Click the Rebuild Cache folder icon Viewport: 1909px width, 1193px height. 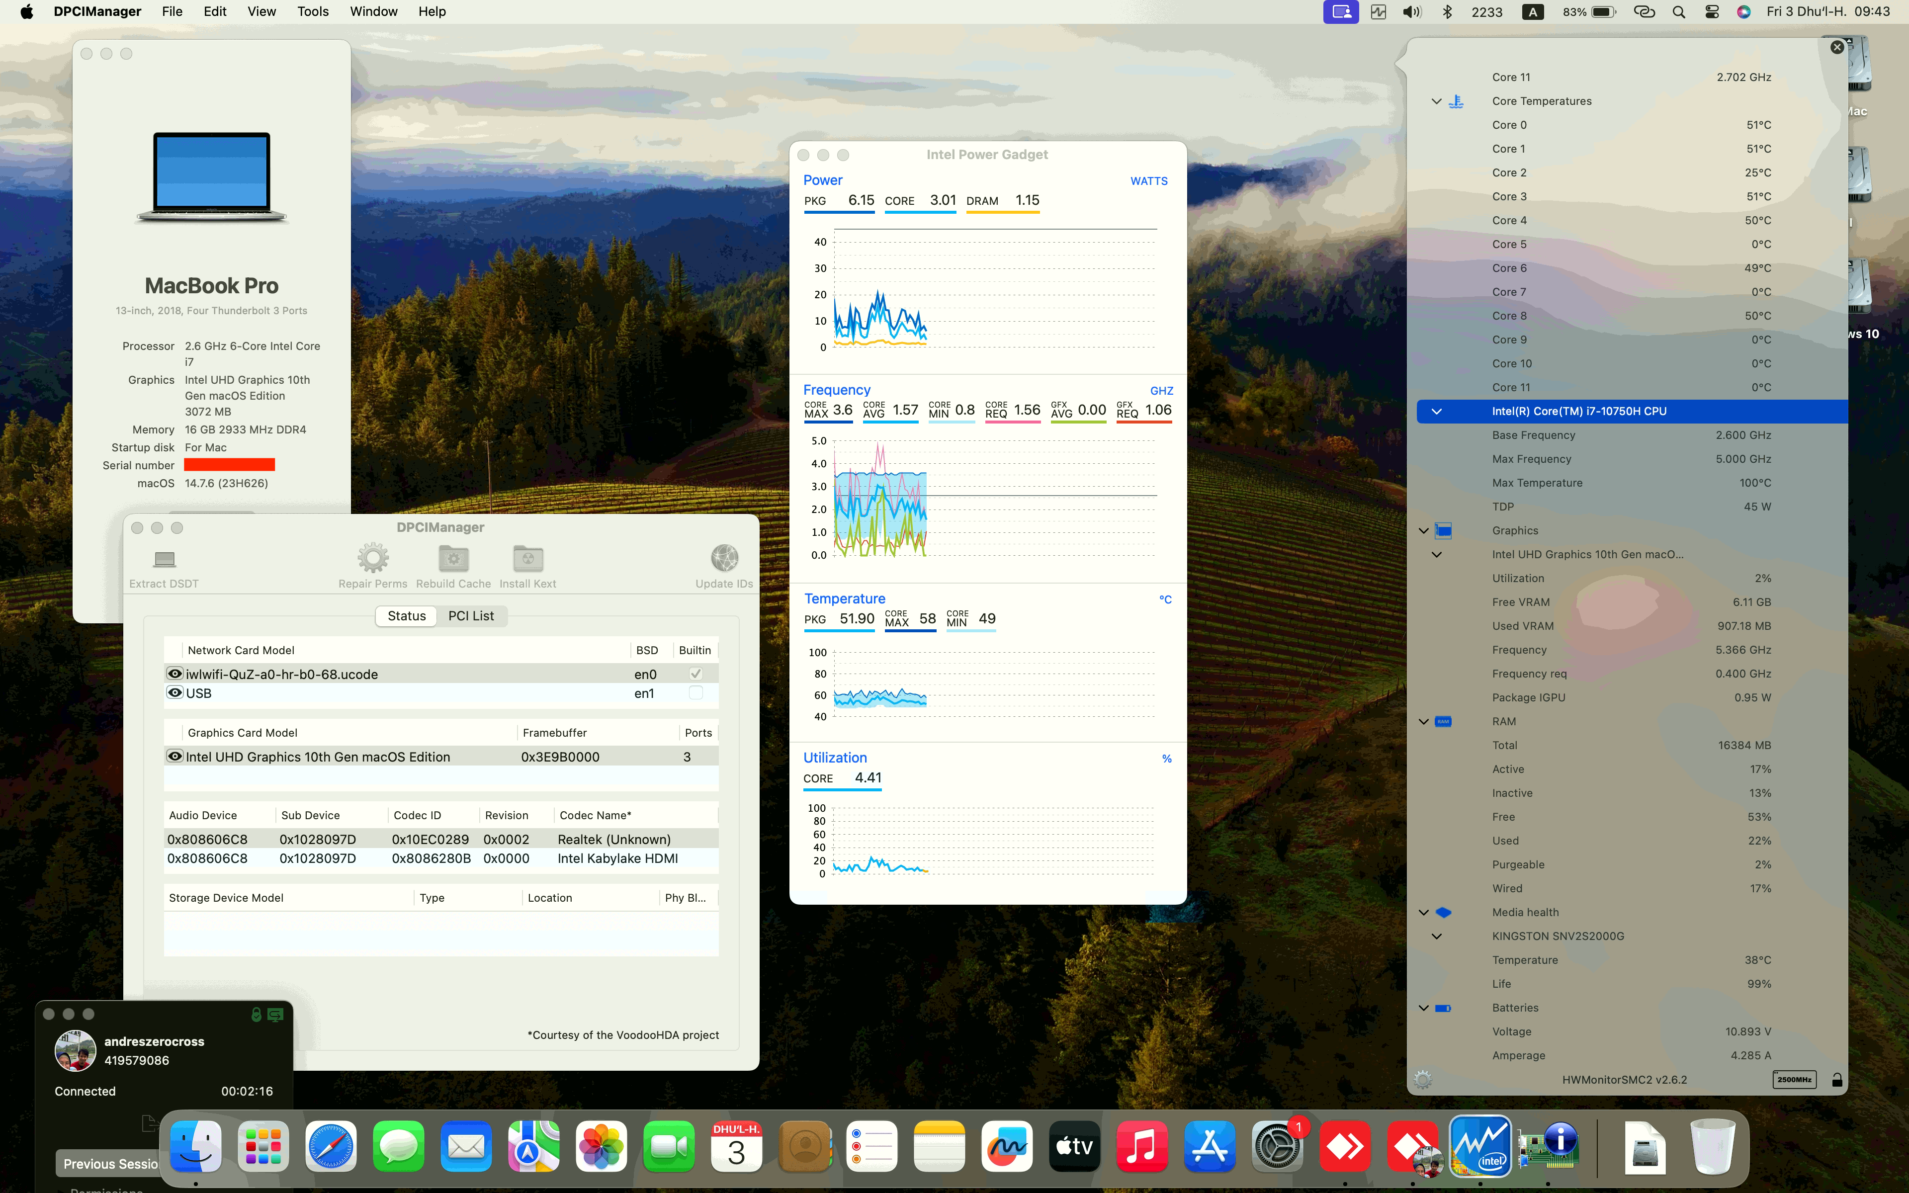coord(452,560)
